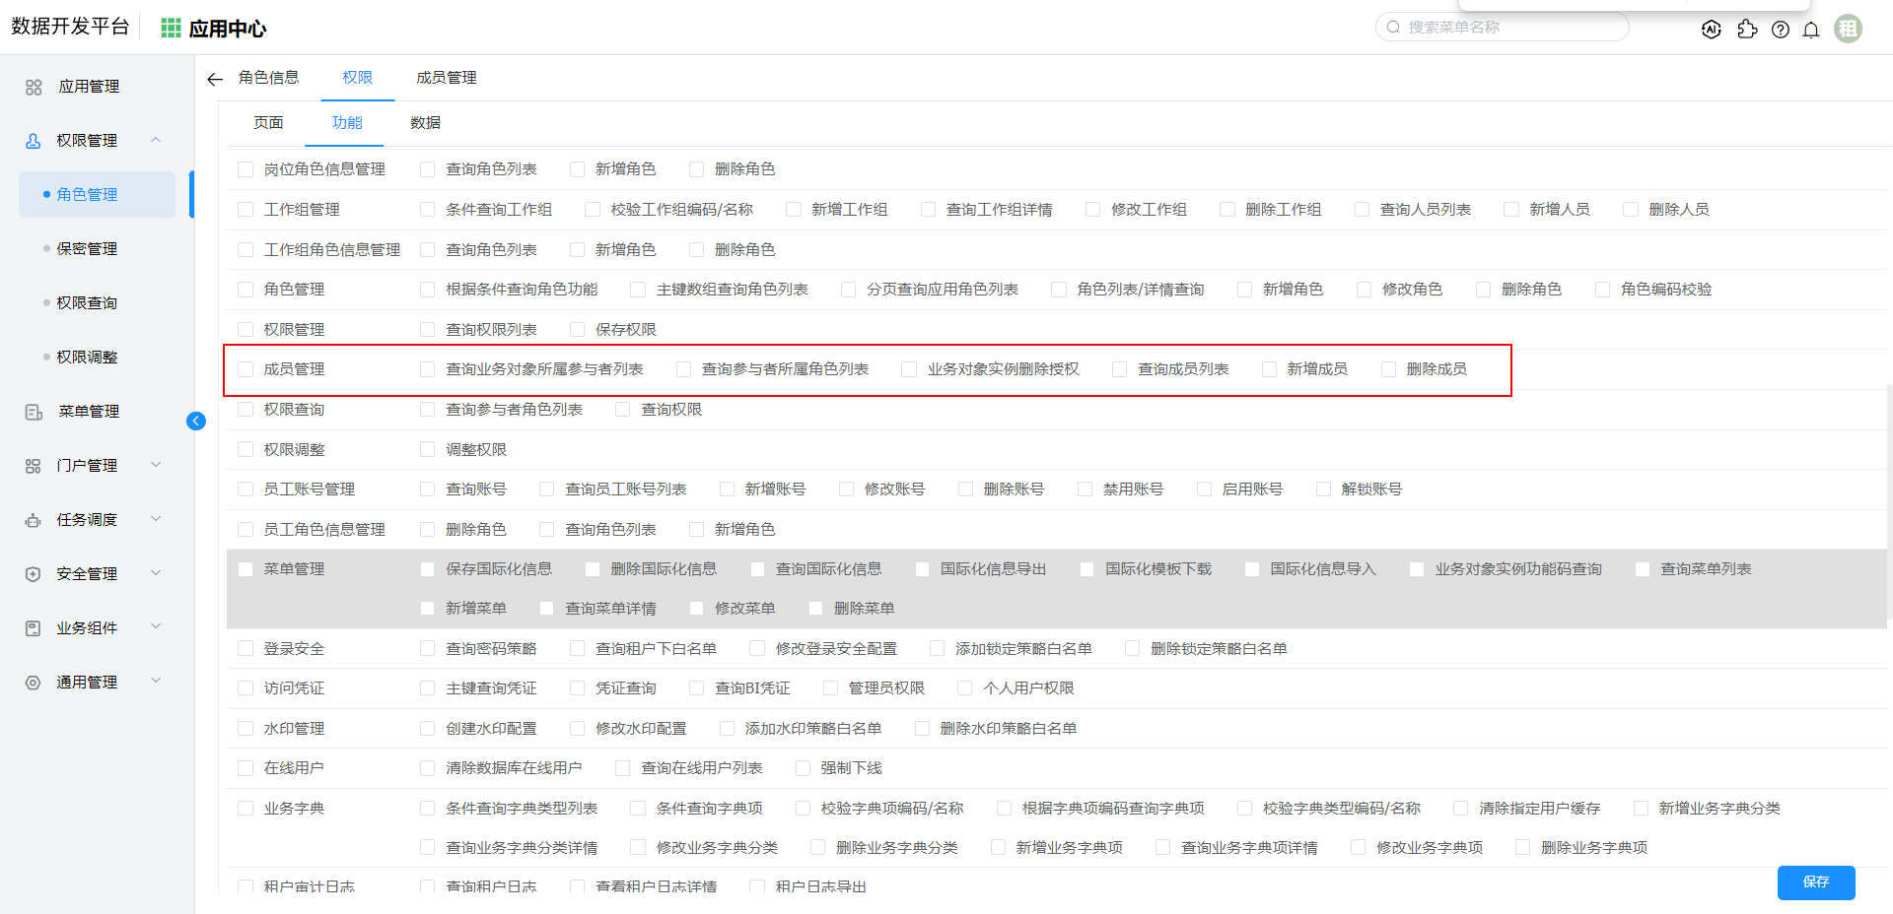The width and height of the screenshot is (1893, 914).
Task: Enable the 新增成员 checkbox
Action: click(1269, 369)
